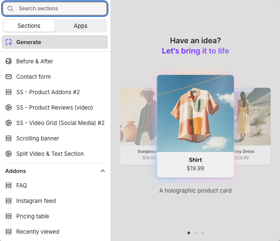Click the Let's bring it to life text
Image resolution: width=280 pixels, height=241 pixels.
click(195, 51)
